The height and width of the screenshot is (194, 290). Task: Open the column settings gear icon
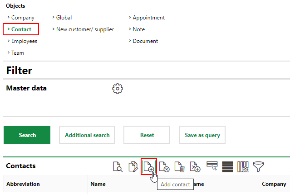tap(243, 166)
